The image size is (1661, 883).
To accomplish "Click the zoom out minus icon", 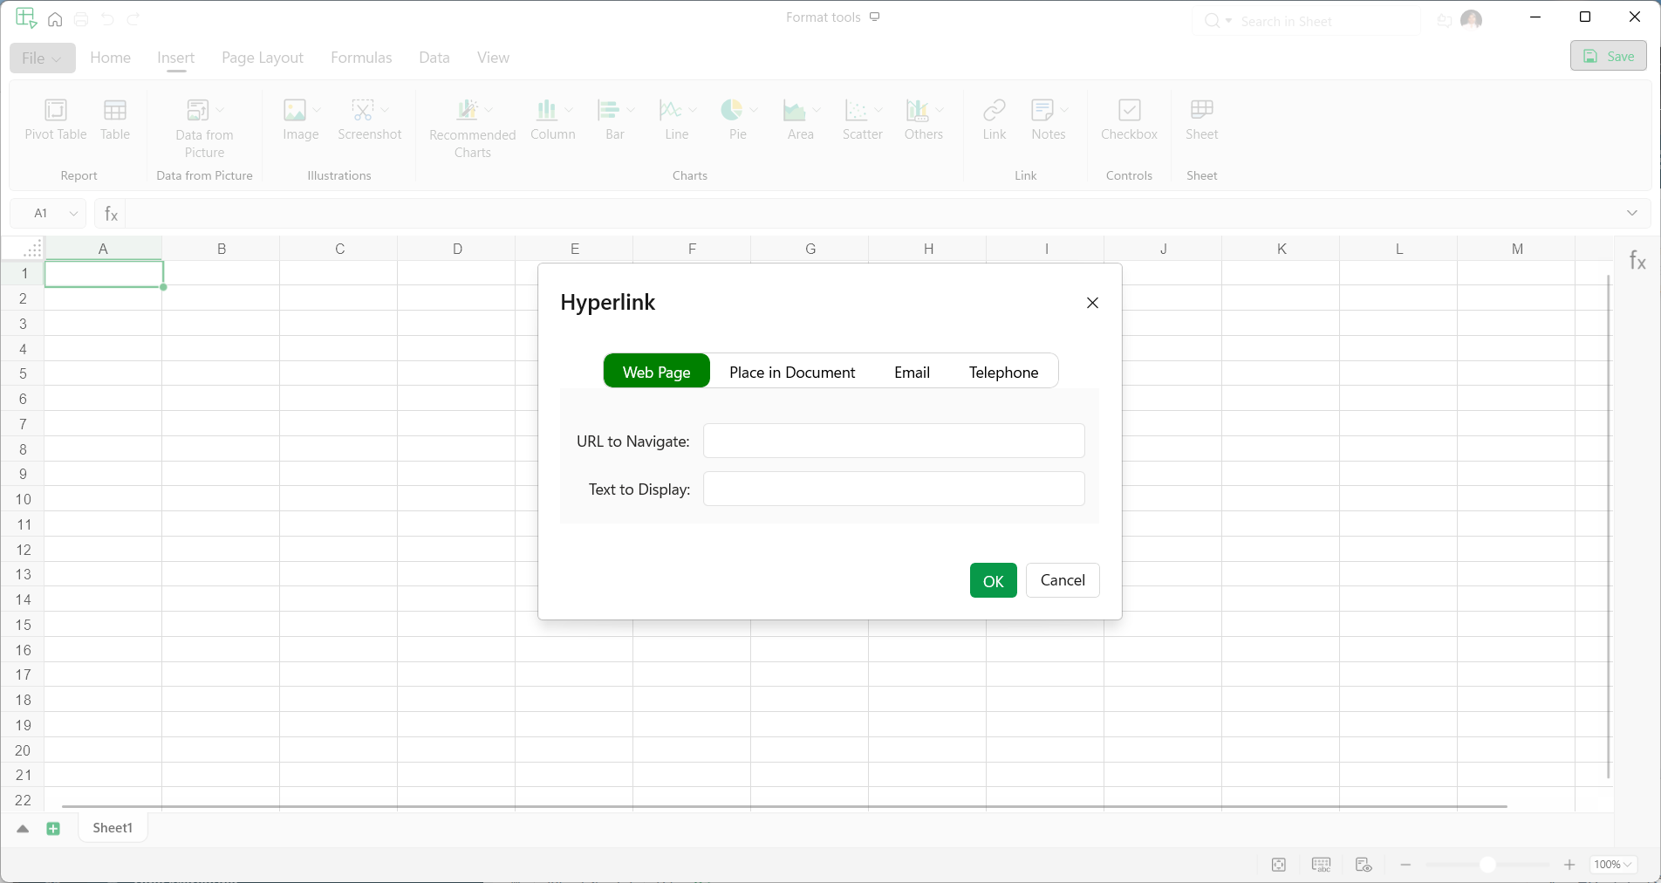I will tap(1405, 865).
